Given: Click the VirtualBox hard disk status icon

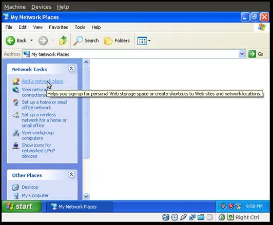Looking at the screenshot, I should tap(166, 217).
